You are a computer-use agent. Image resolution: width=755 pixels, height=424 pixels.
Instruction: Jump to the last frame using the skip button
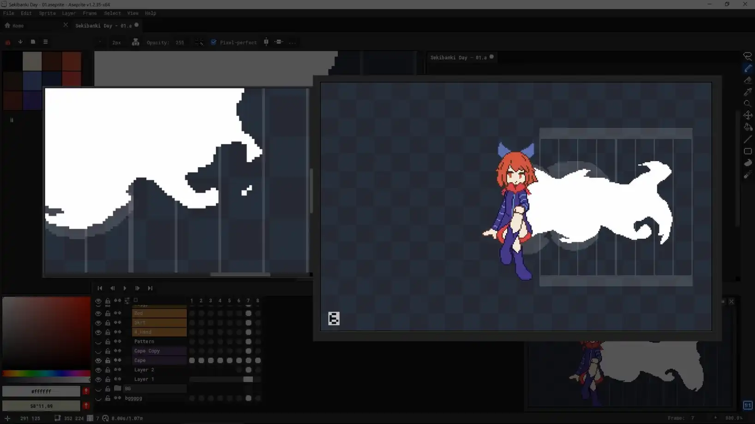[150, 288]
